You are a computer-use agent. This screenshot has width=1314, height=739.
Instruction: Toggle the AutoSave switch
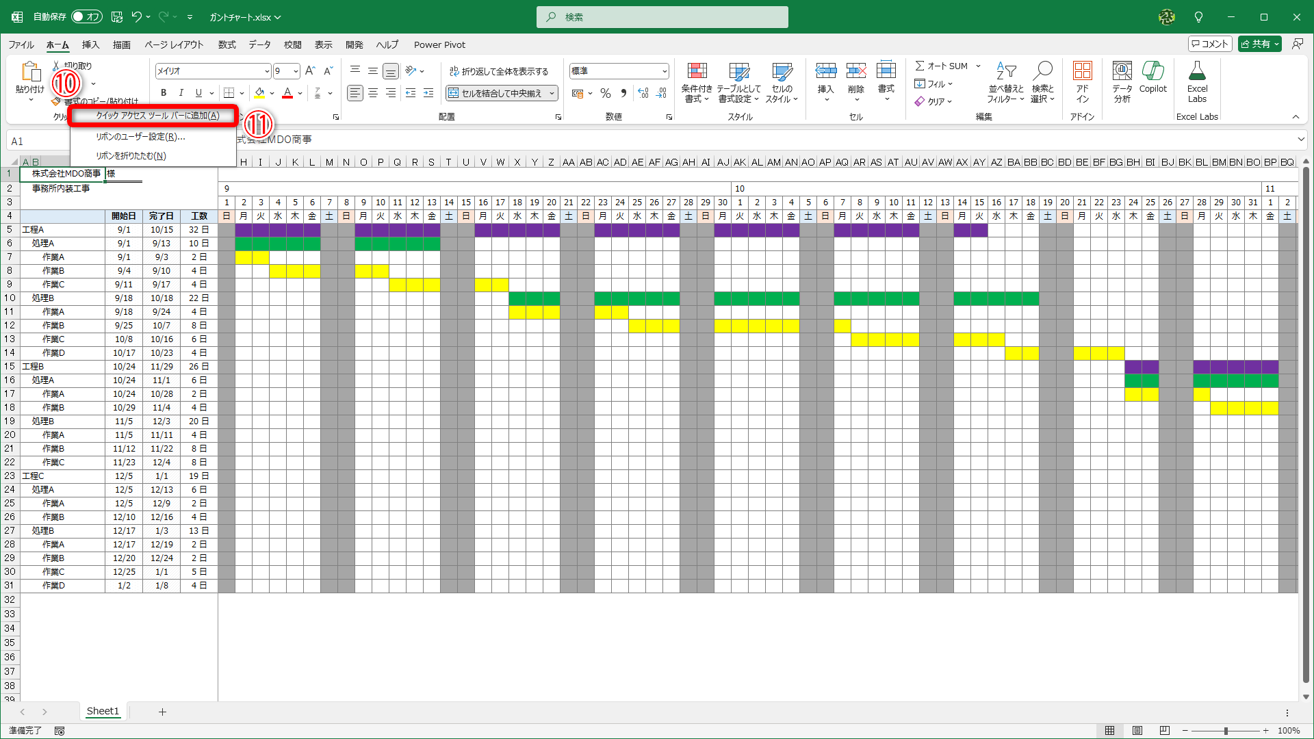pos(86,16)
